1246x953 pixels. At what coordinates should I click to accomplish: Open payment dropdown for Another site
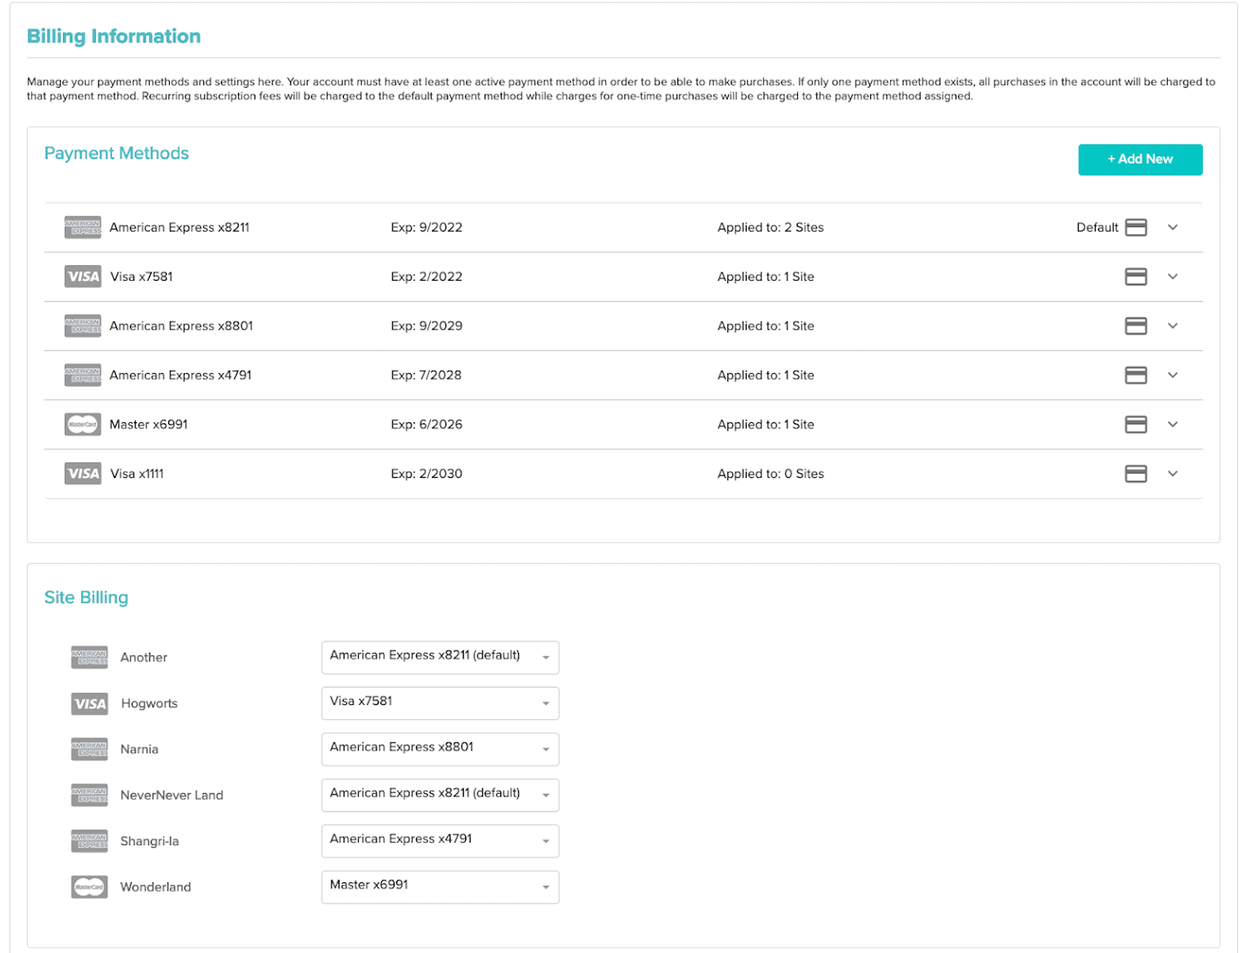[440, 657]
